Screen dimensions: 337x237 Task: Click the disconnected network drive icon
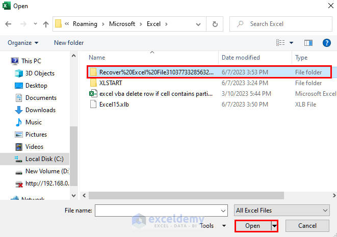pyautogui.click(x=19, y=184)
